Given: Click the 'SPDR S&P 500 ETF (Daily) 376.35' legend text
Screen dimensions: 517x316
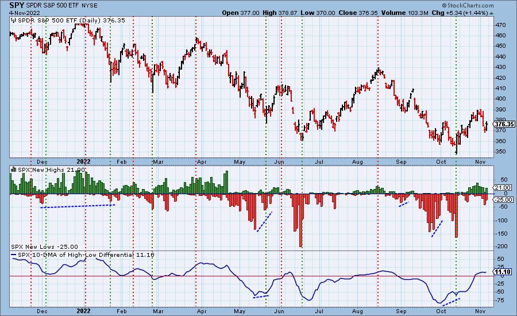Looking at the screenshot, I should [71, 21].
